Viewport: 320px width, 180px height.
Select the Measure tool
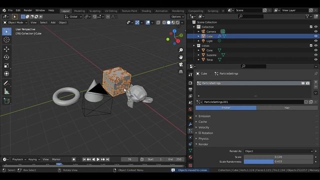[x=6, y=91]
